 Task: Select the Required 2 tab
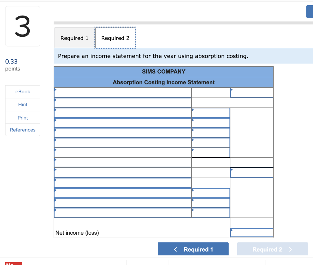tap(115, 38)
